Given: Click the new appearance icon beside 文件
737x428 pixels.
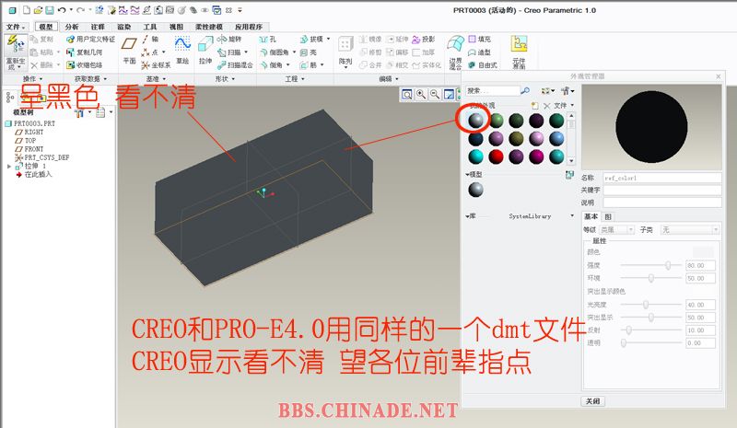Looking at the screenshot, I should click(535, 105).
